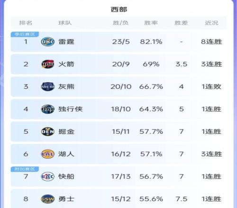
Task: Click the 胜差 column header
Action: click(x=181, y=23)
